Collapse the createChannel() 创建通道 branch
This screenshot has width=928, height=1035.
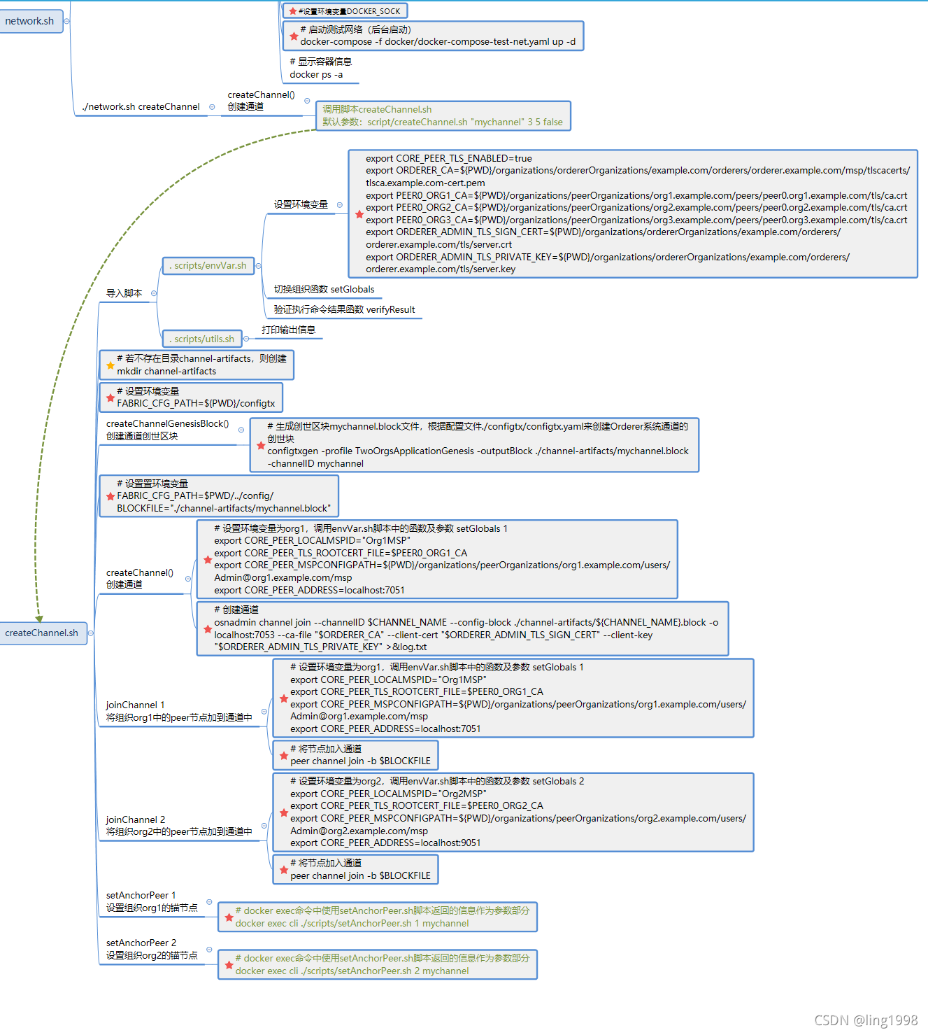tap(187, 579)
